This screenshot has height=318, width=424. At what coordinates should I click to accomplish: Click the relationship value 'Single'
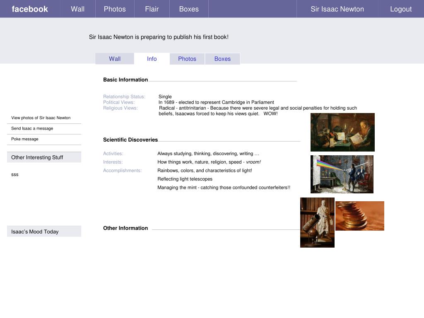click(165, 96)
